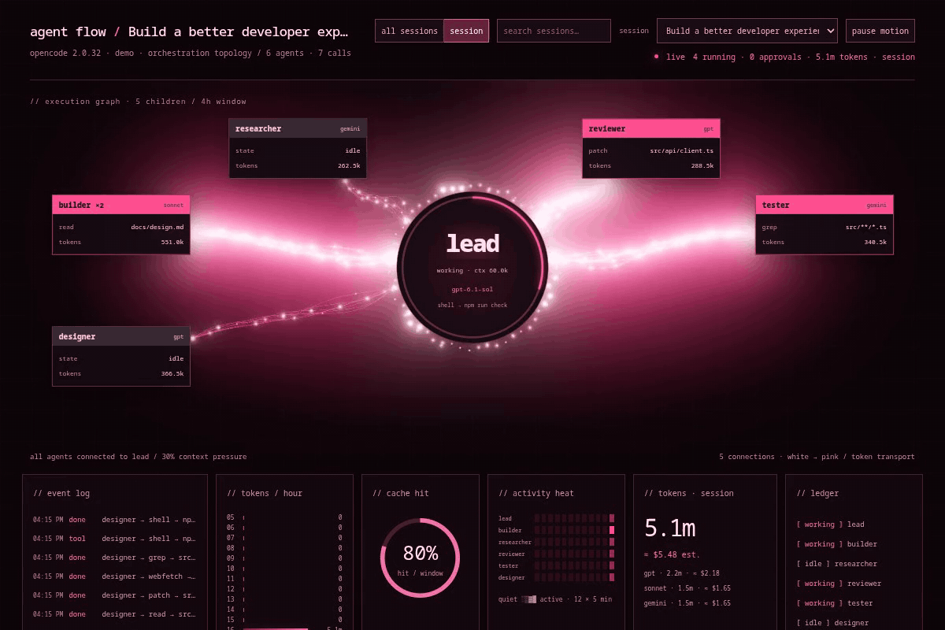Image resolution: width=945 pixels, height=630 pixels.
Task: Select '[ idle ] designer' ledger entry
Action: tap(832, 623)
